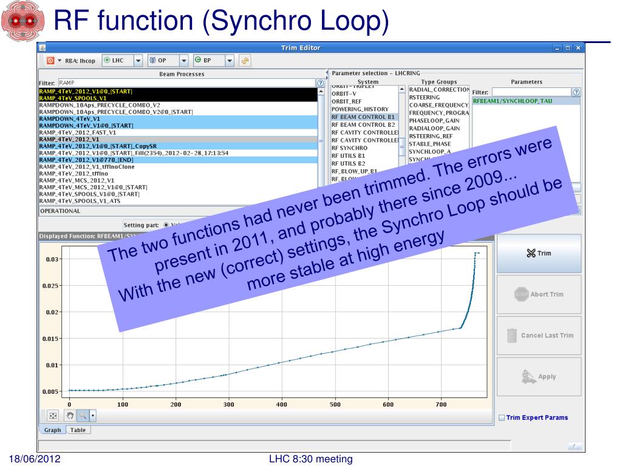
Task: Select PHASELOOP_GAIN type group
Action: (439, 121)
